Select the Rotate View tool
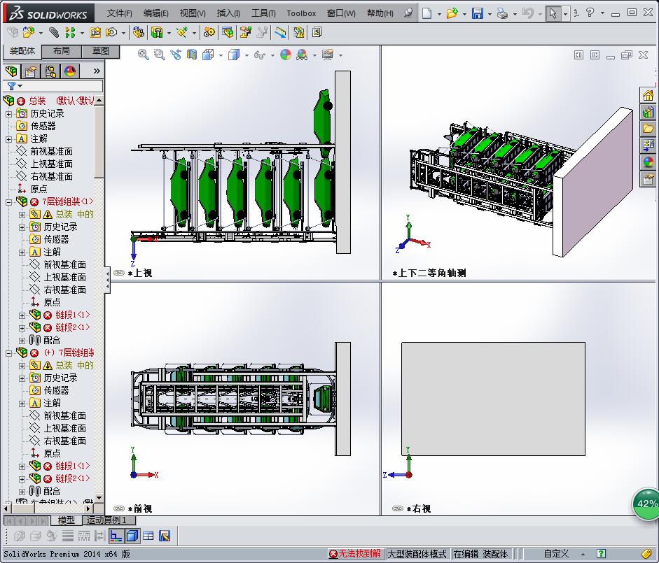This screenshot has width=659, height=563. click(x=176, y=55)
